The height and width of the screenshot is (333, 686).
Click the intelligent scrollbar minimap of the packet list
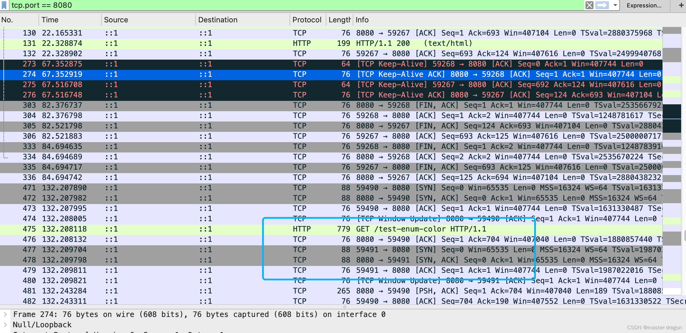click(x=672, y=160)
